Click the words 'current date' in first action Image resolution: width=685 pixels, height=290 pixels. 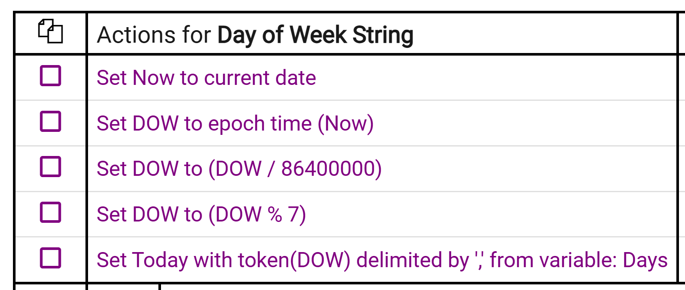[260, 78]
